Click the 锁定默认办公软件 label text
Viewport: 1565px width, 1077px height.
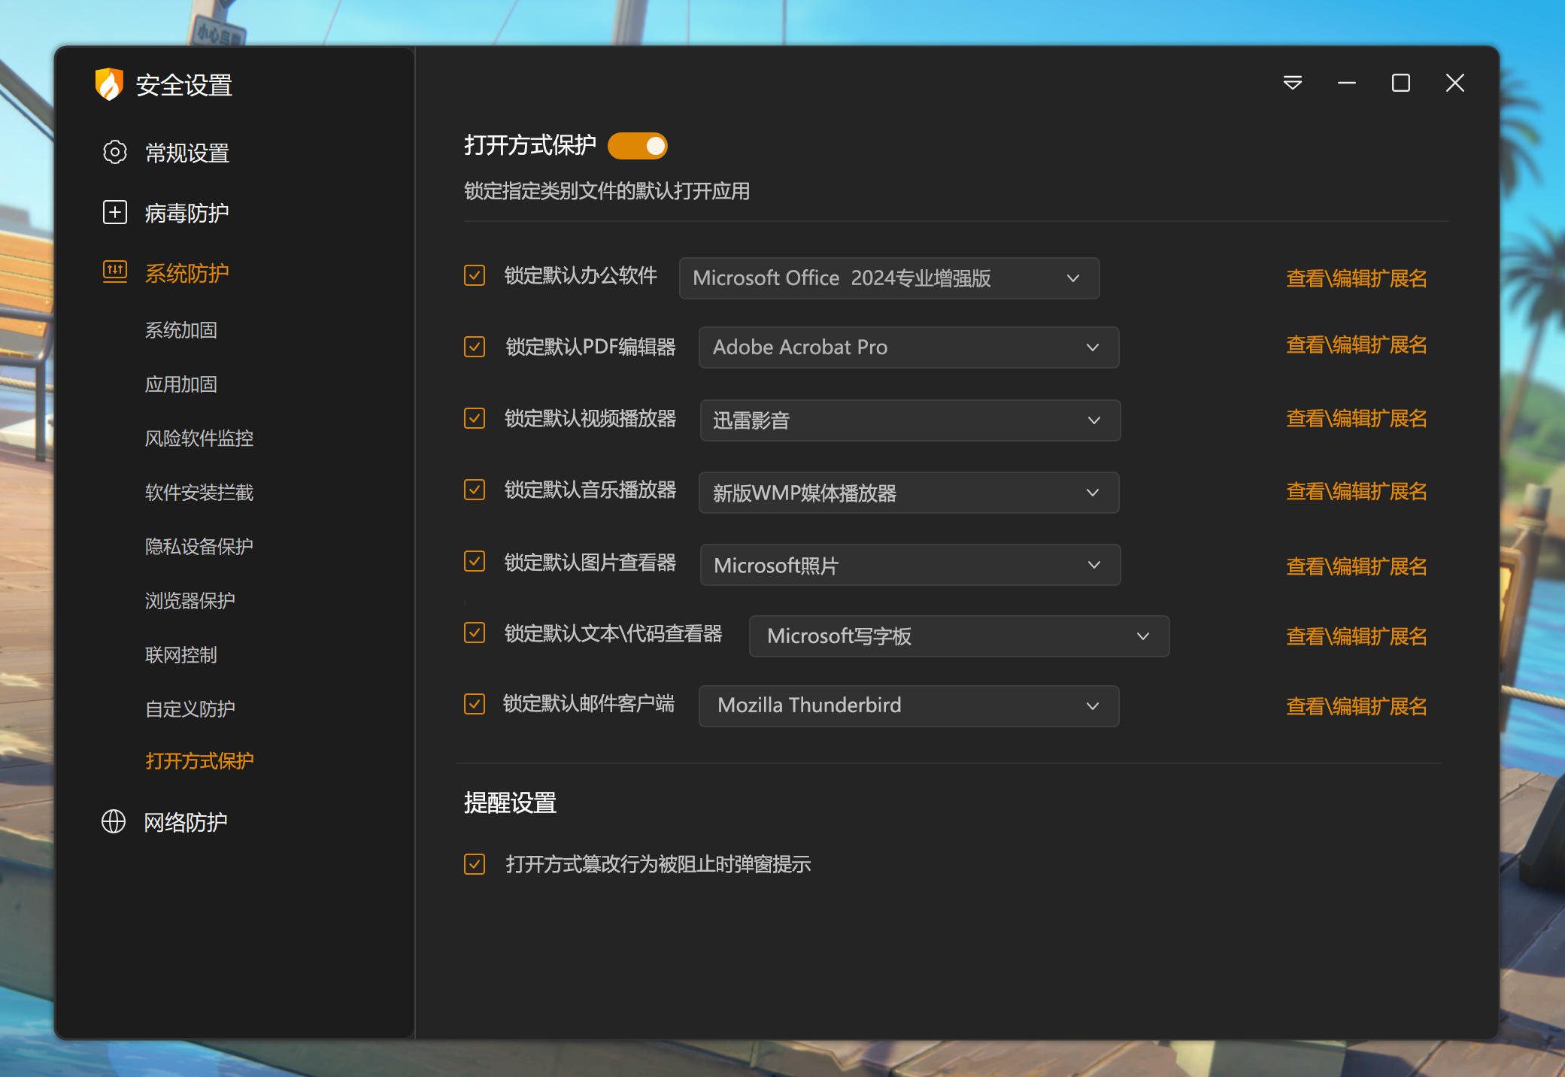pos(581,275)
